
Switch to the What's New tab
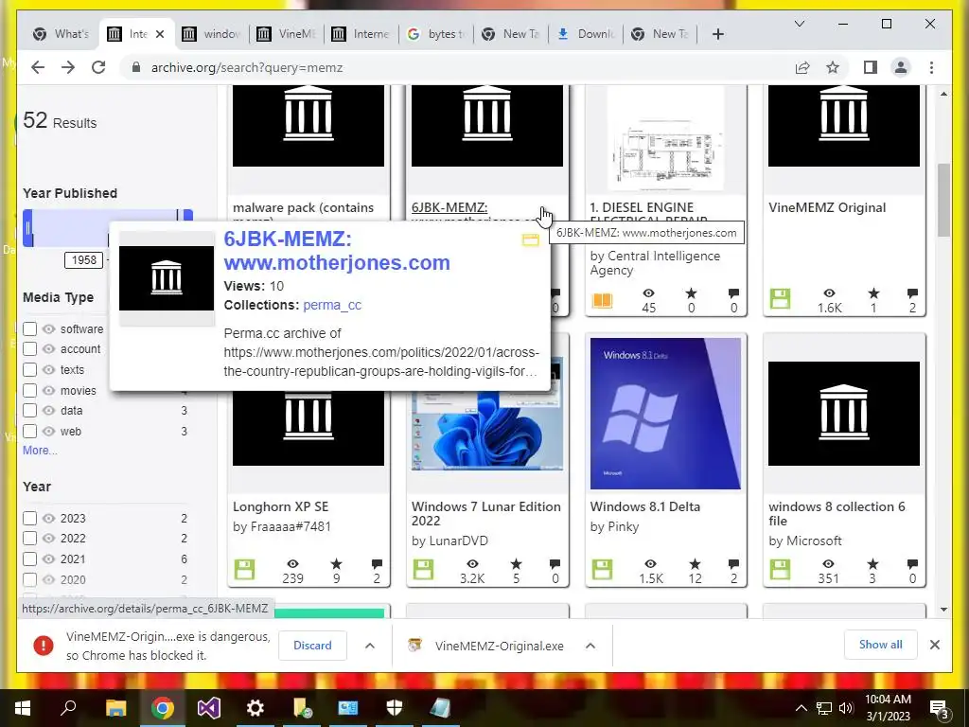(62, 34)
